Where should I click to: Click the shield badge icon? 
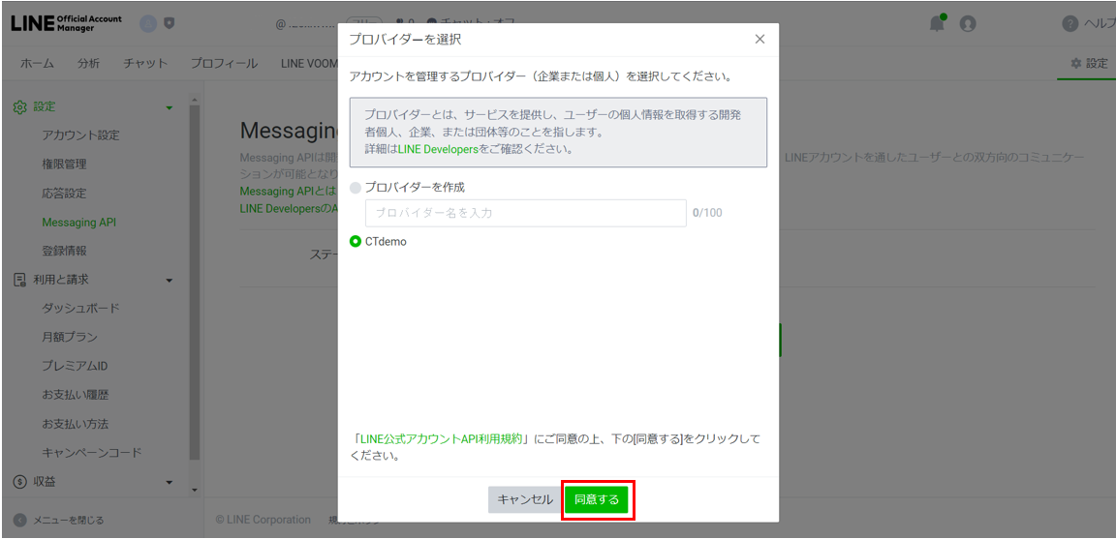click(169, 24)
